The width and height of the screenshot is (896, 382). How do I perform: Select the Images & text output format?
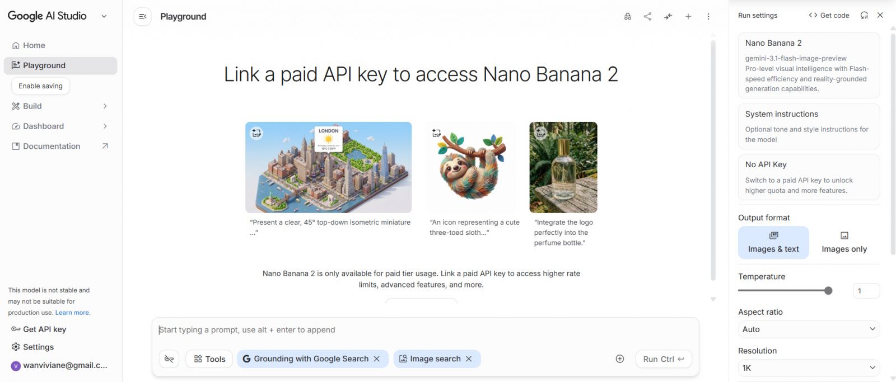click(773, 243)
